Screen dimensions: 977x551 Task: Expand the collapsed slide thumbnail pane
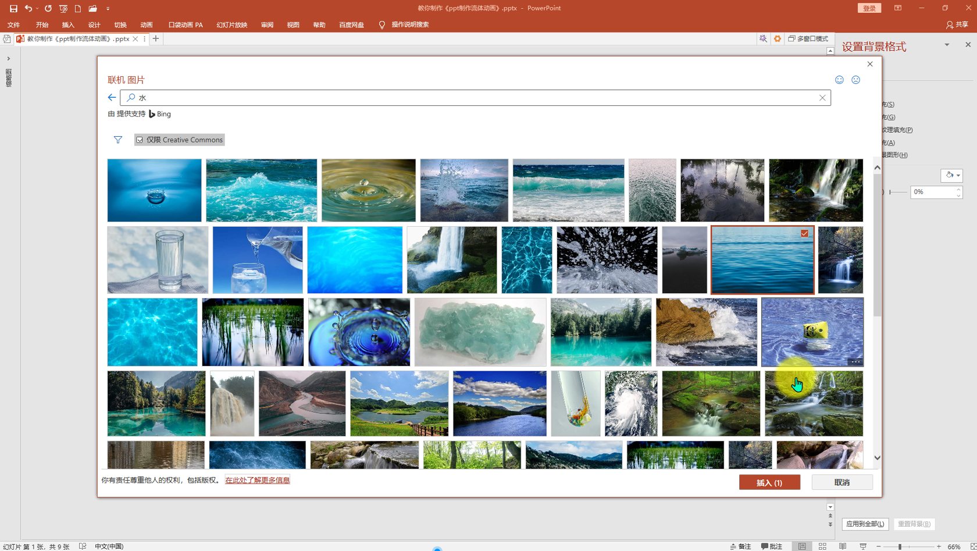point(9,59)
